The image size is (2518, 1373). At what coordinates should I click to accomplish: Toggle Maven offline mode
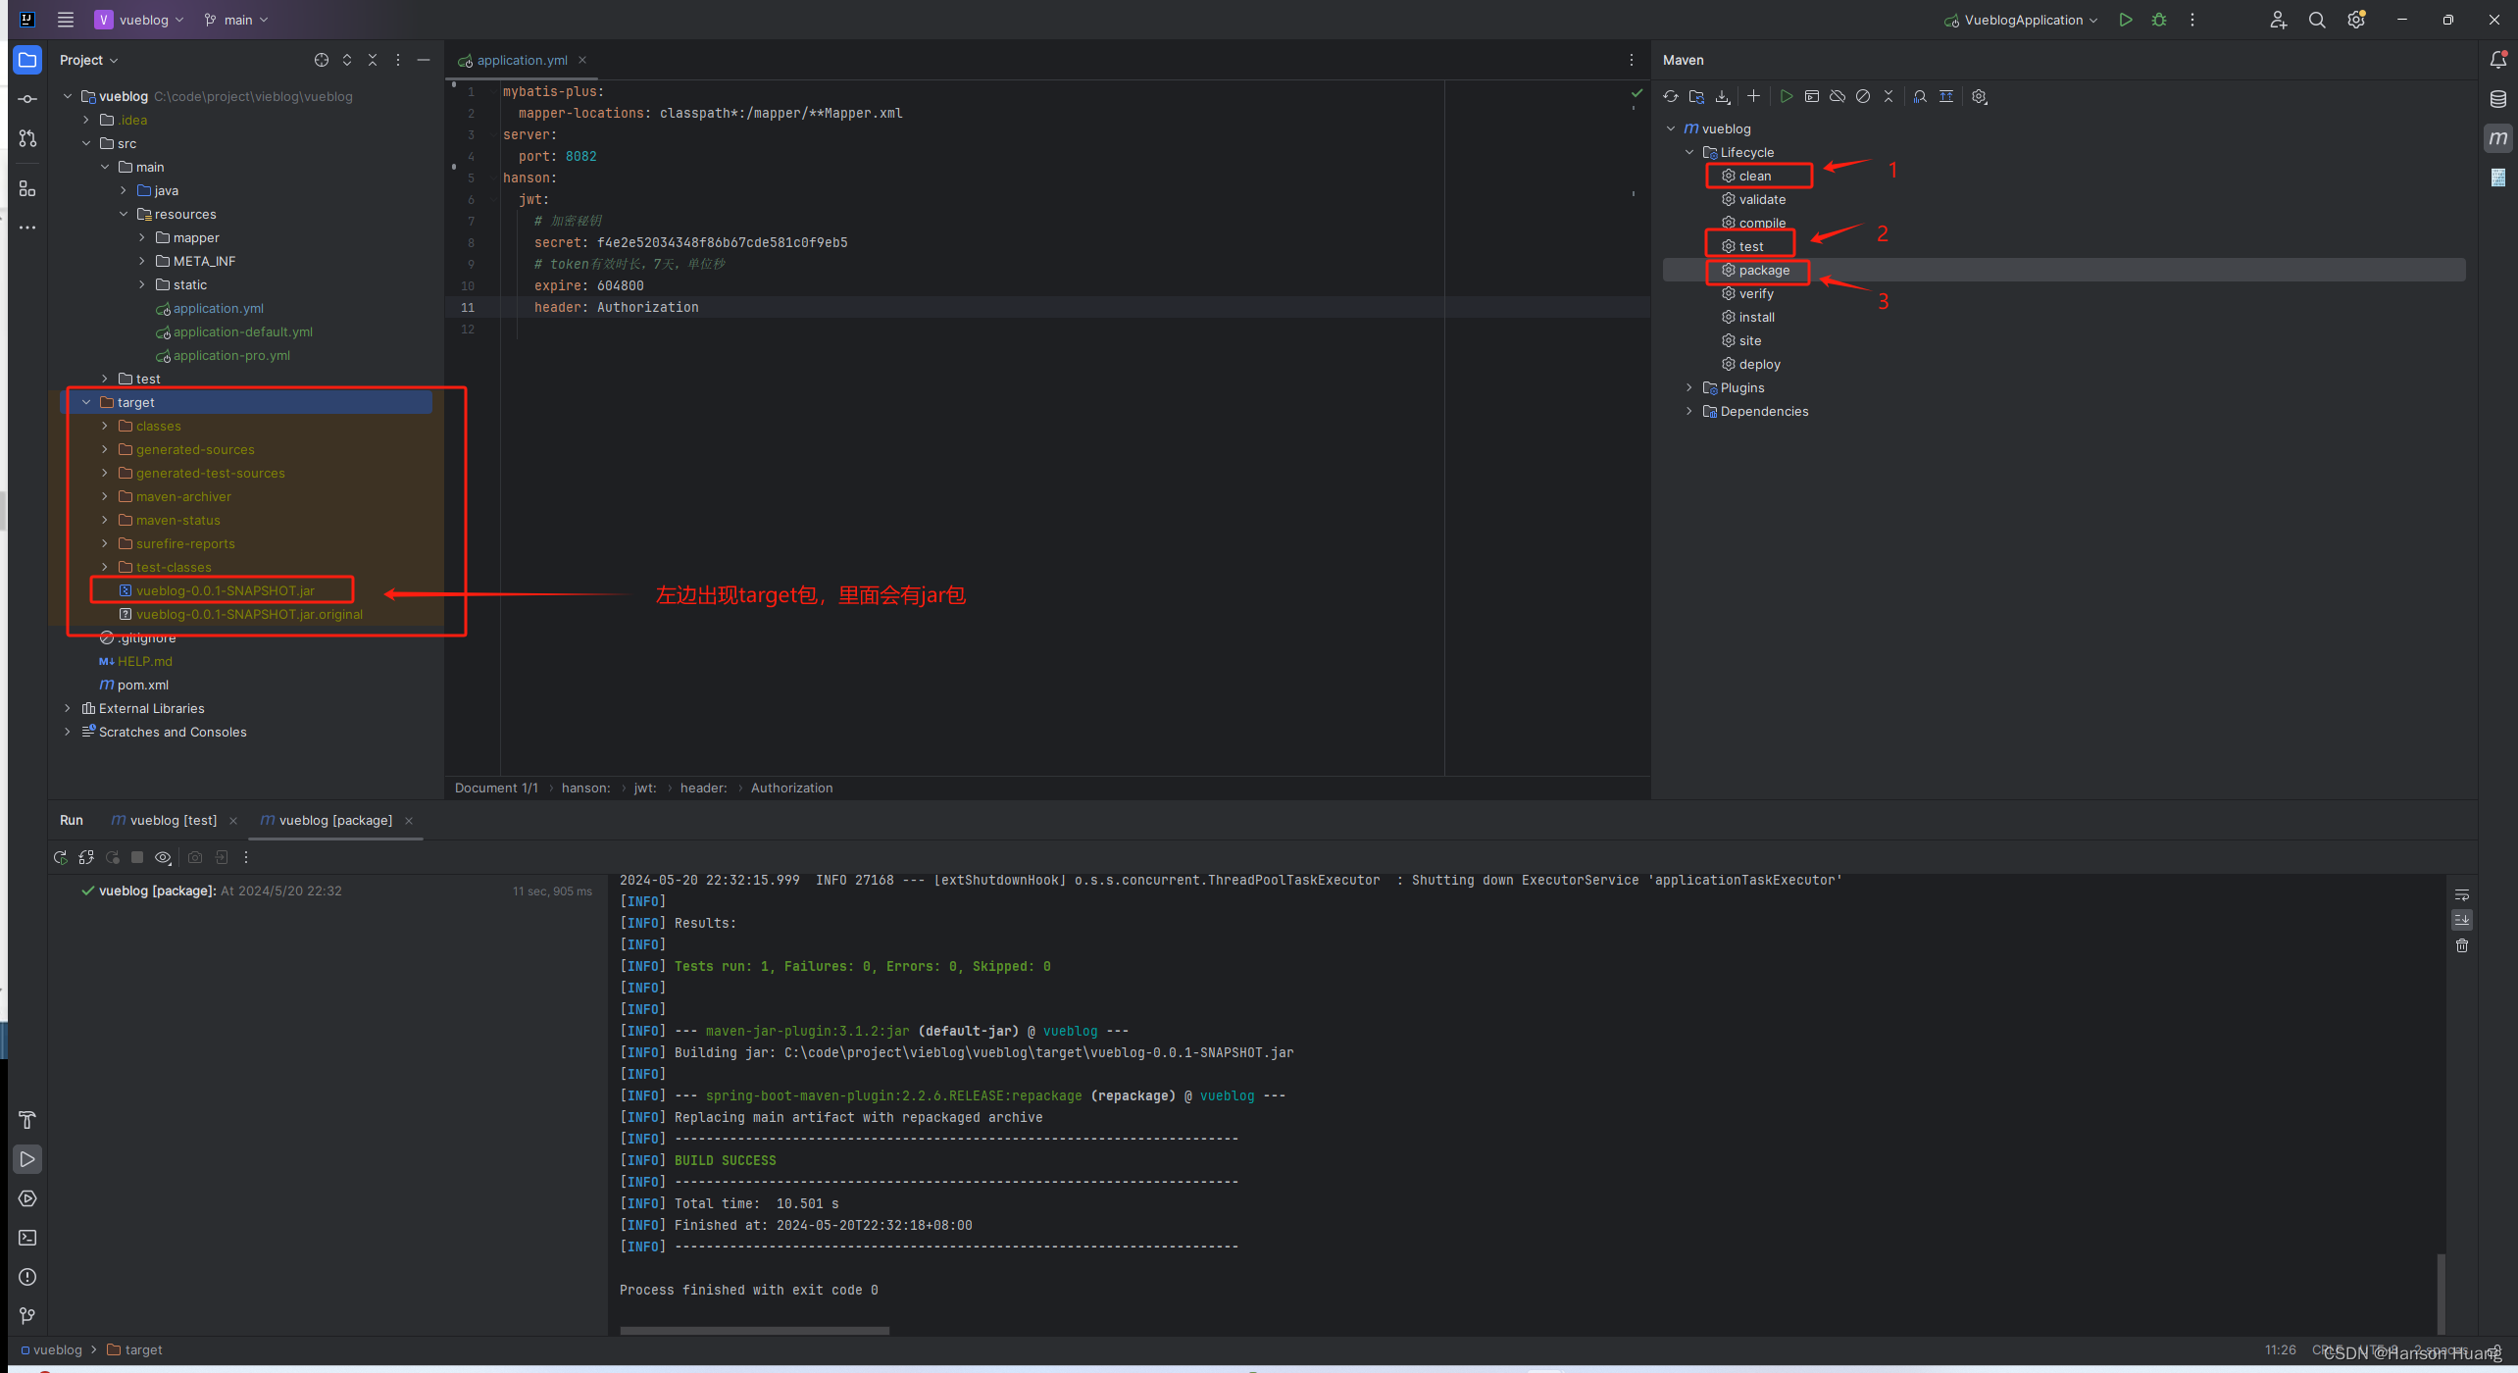tap(1838, 96)
